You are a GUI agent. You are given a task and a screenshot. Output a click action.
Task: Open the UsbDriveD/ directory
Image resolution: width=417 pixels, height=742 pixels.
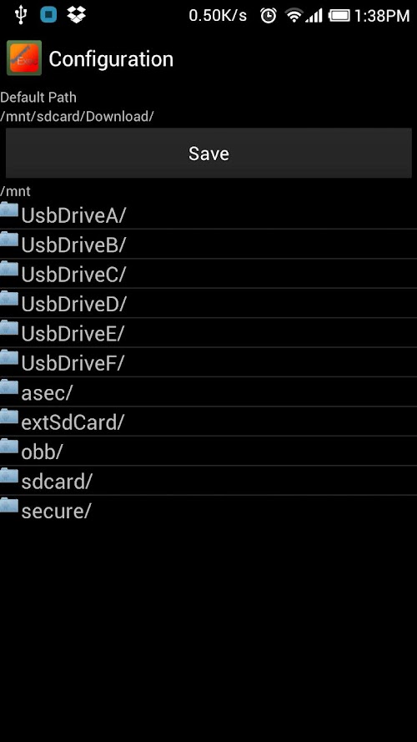point(208,303)
